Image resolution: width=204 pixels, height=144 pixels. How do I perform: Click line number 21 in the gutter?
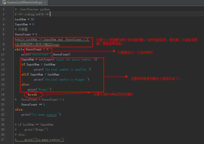(3, 109)
